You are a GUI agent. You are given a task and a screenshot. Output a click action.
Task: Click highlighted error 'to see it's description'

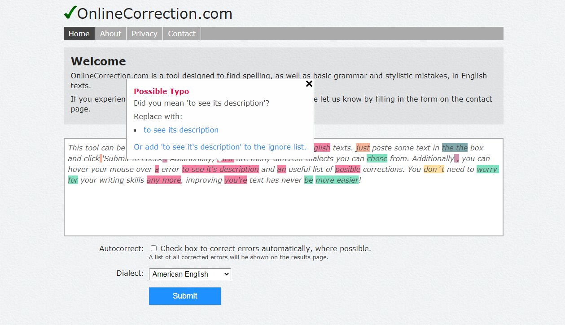pyautogui.click(x=220, y=169)
